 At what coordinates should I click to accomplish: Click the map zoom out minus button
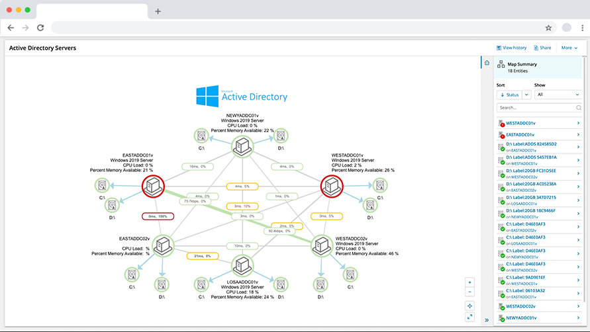470,292
